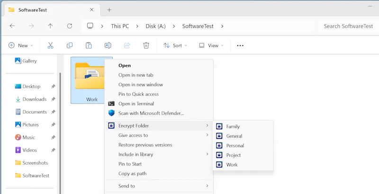
Task: Click pin icon beside Pictures
Action: coord(53,124)
